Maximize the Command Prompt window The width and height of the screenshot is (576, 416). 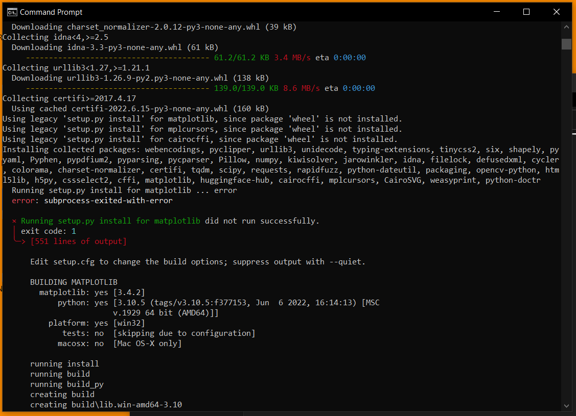(x=526, y=12)
